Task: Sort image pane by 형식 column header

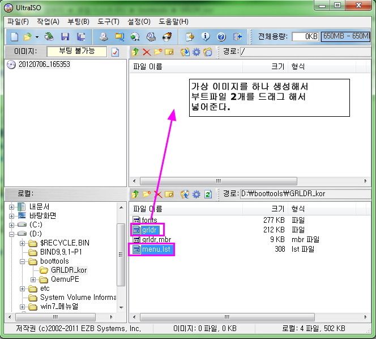Action: click(x=322, y=66)
